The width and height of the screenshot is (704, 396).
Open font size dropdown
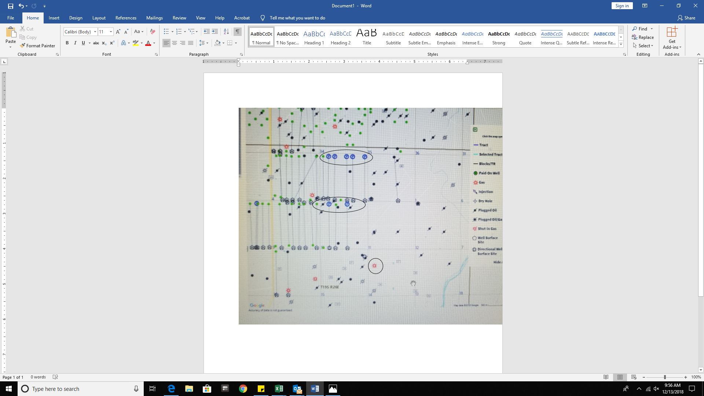pos(111,32)
